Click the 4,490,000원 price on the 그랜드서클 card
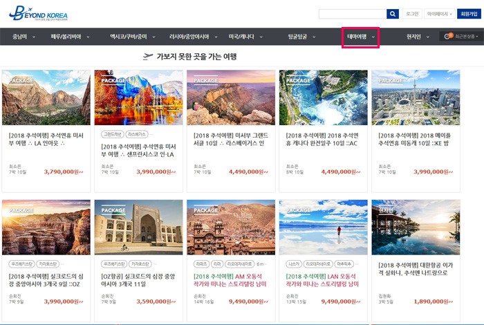This screenshot has width=484, height=325. pos(248,172)
